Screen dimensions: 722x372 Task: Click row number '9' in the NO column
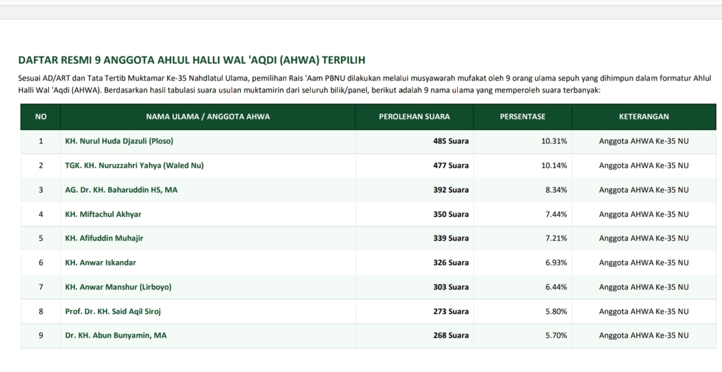pos(41,336)
